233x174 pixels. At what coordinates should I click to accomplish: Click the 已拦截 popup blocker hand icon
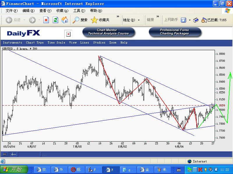click(204, 20)
